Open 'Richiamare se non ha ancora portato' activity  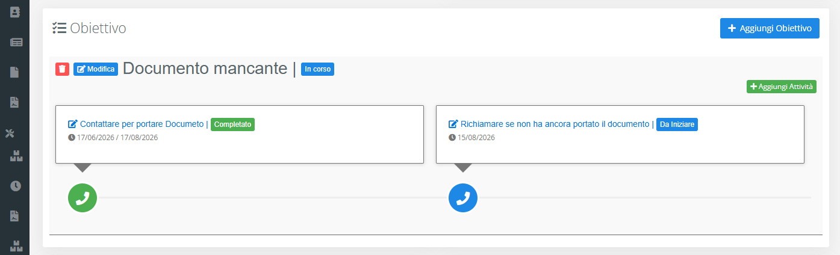point(555,124)
